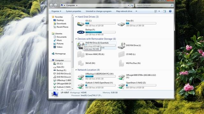Select the SD/mini-MMC/RS (K:) card reader icon
This screenshot has width=204, height=114.
[81, 54]
